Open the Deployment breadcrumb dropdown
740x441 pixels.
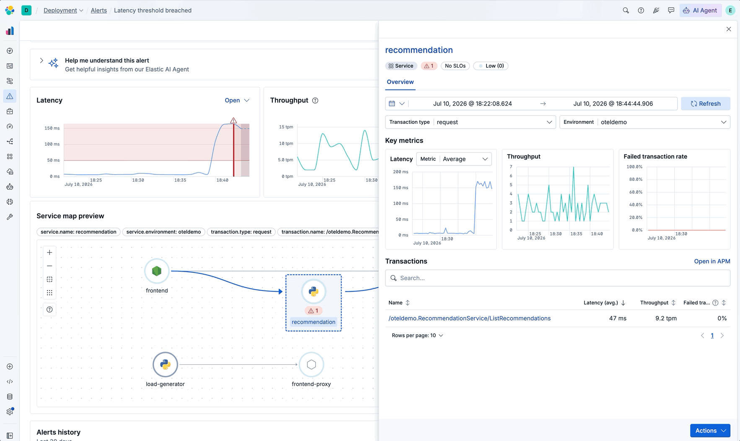coord(63,10)
